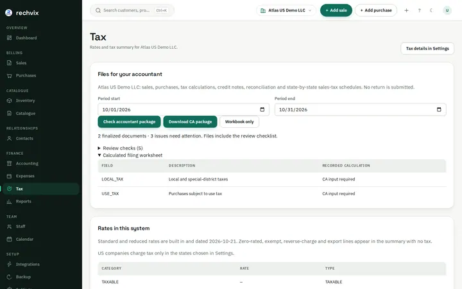Go to Purchases page
462x289 pixels.
[x=40, y=76]
